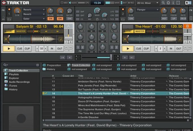Click CUP button on Deck B
Viewport: 193px width, 131px height.
pyautogui.click(x=146, y=49)
